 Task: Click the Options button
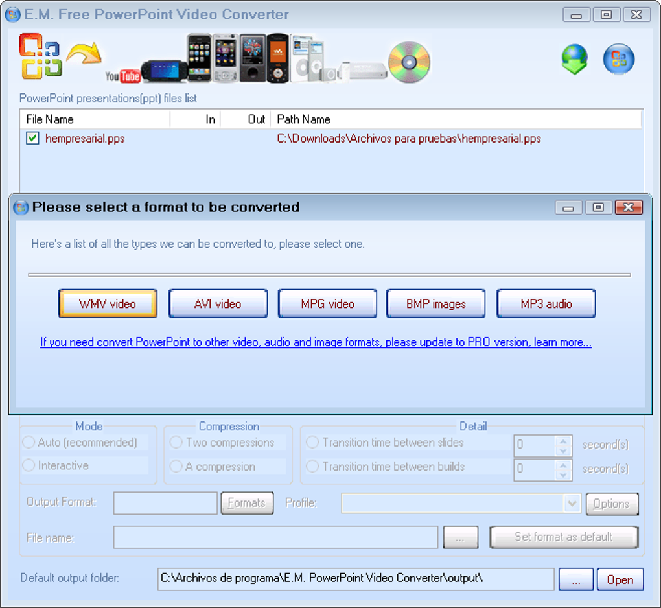point(612,504)
